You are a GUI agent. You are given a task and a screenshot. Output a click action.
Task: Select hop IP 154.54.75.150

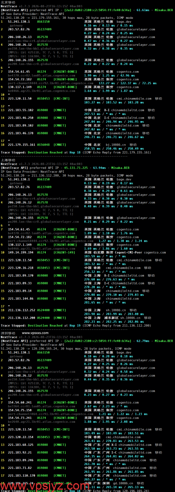click(19, 410)
